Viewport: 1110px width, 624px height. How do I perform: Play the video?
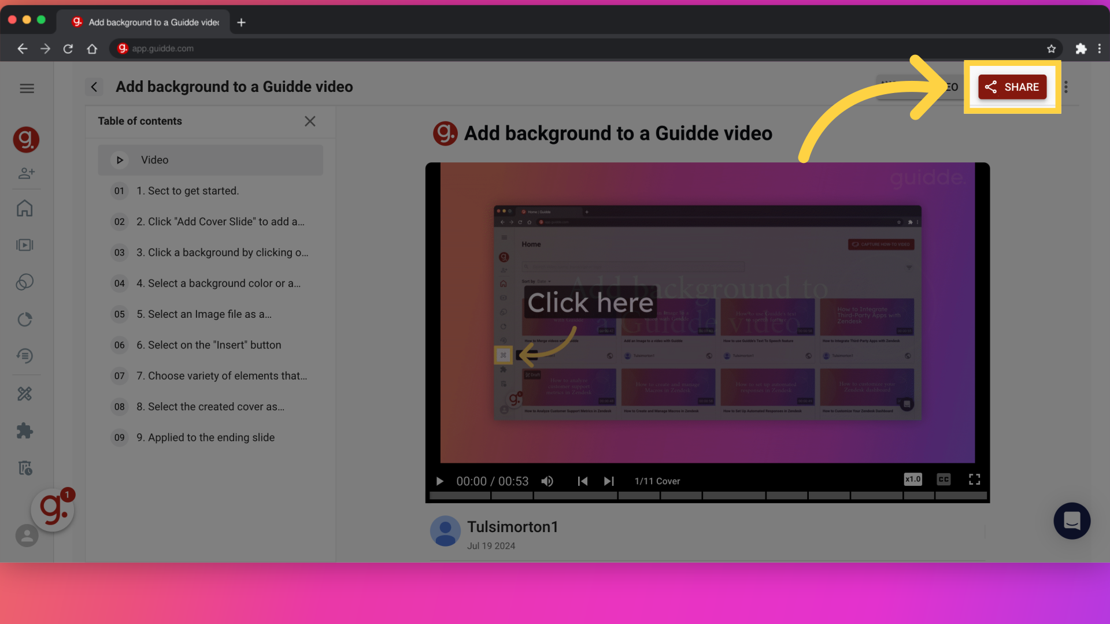[x=439, y=481]
